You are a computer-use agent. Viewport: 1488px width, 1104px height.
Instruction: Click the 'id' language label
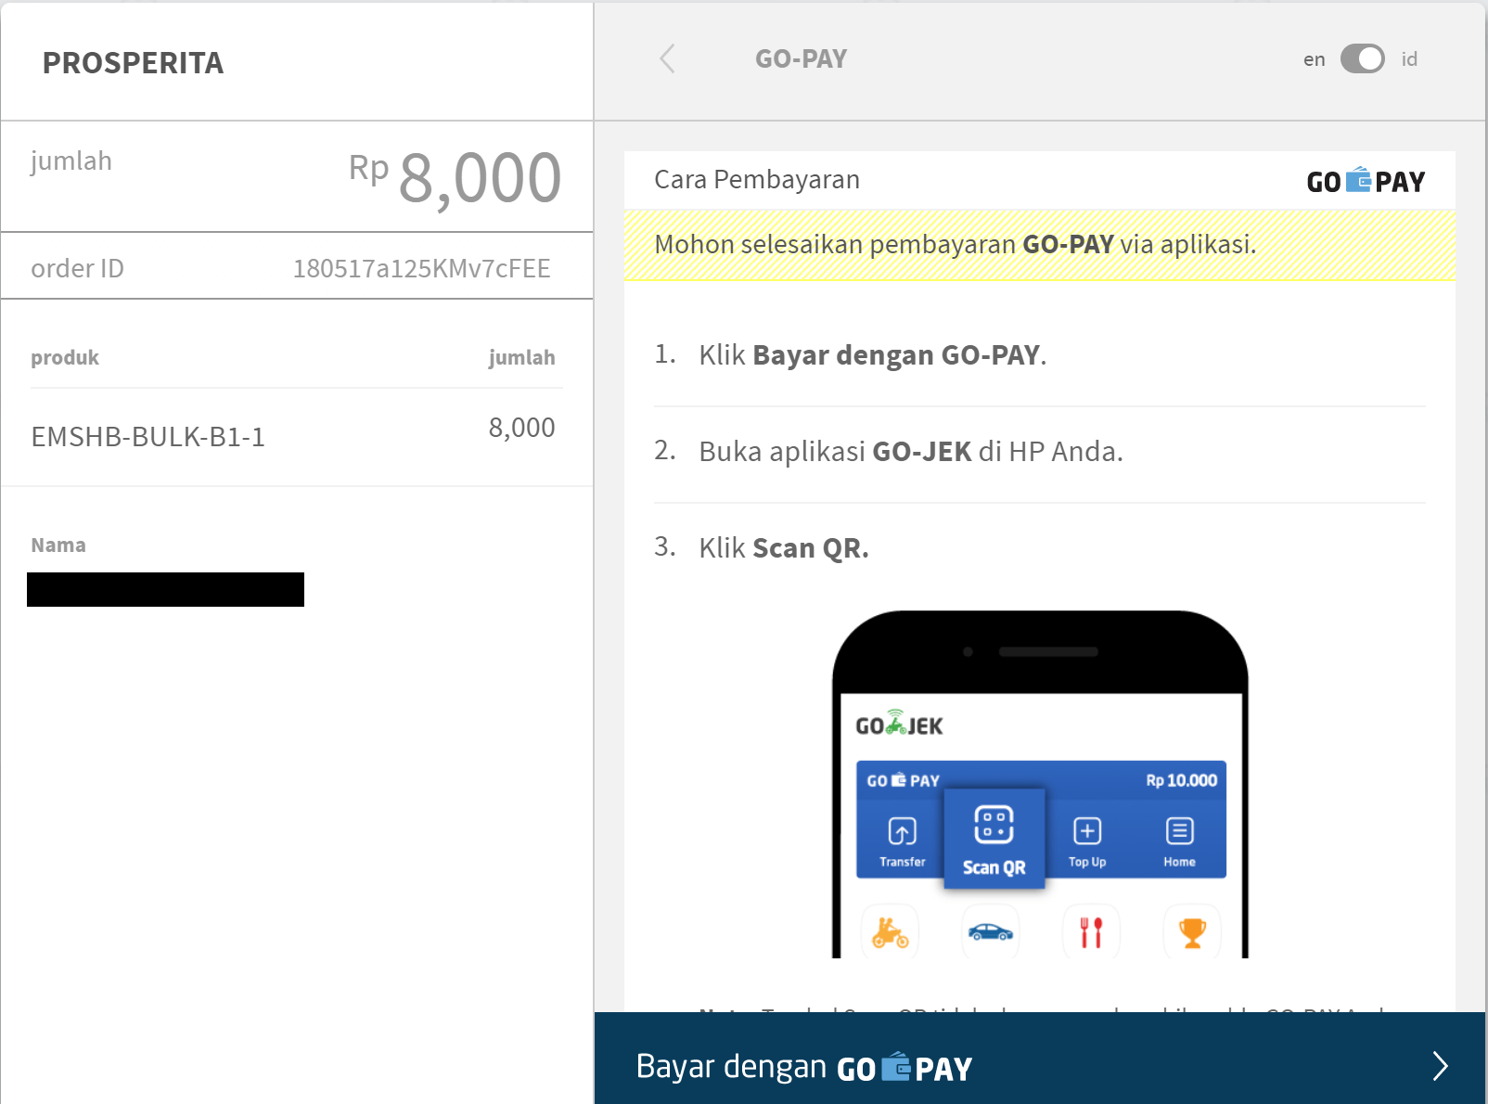click(1409, 59)
